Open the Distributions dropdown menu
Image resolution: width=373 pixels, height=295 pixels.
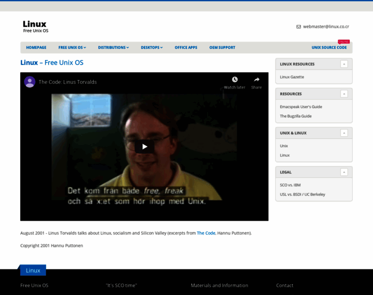click(x=113, y=47)
